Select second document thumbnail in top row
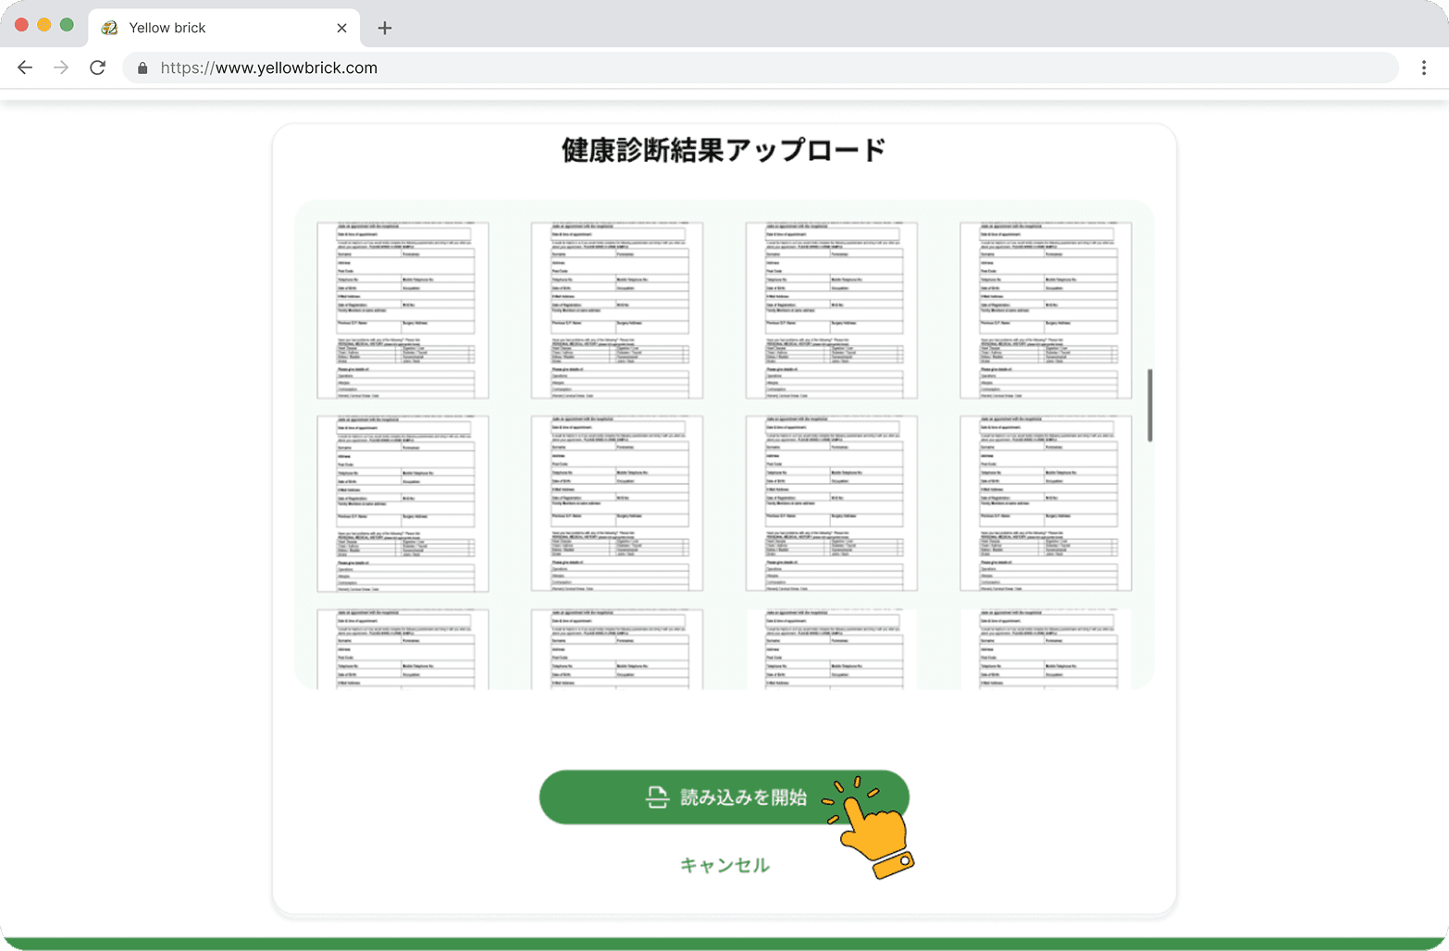 point(617,310)
